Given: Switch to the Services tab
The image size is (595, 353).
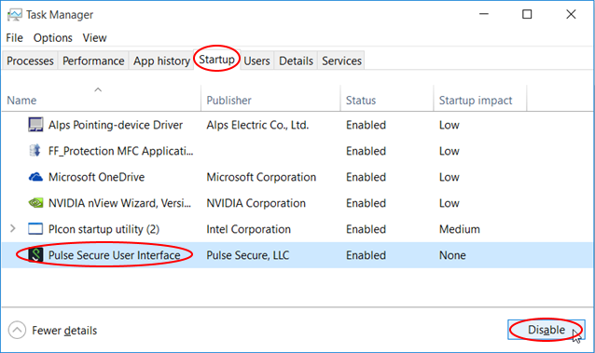Looking at the screenshot, I should point(341,61).
